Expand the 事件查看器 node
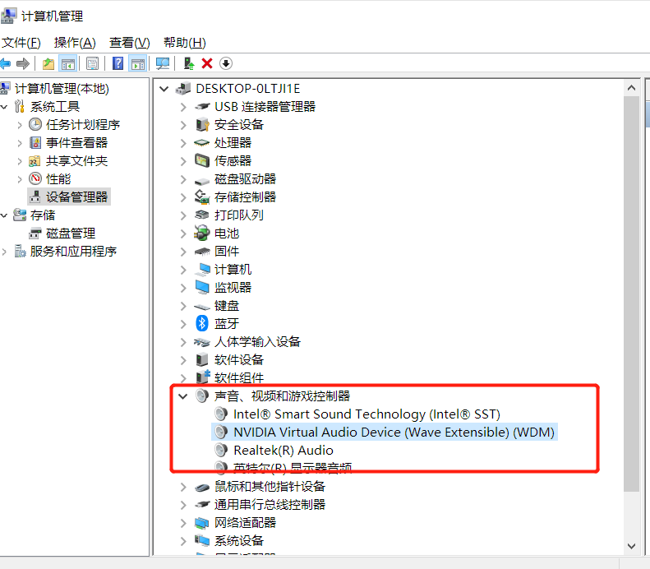 20,143
